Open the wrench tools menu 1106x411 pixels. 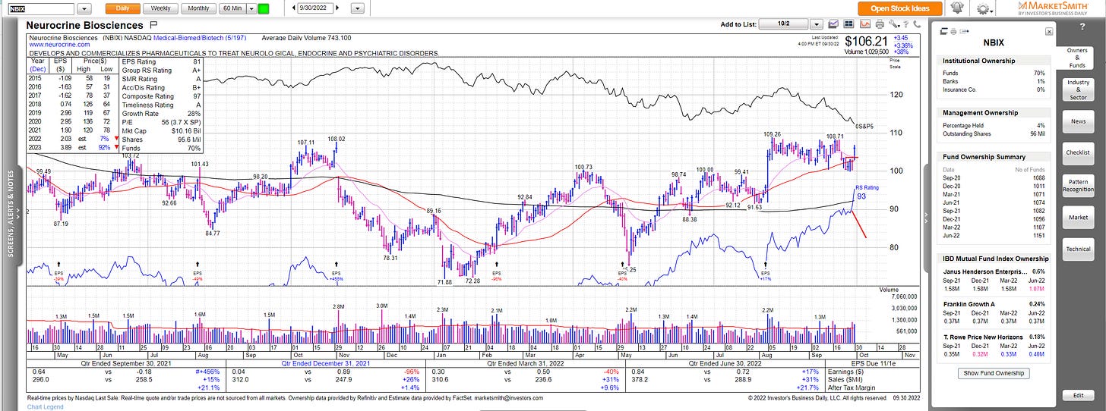click(893, 24)
